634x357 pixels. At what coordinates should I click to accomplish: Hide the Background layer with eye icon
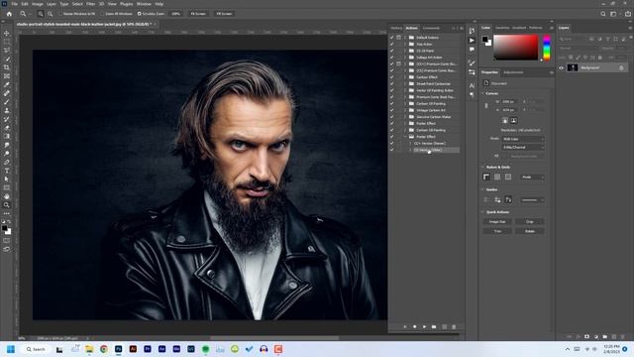click(x=561, y=68)
